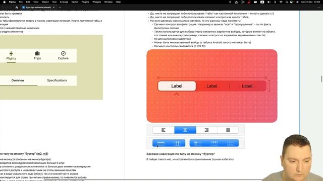Choose justify text segment icon
Screen dimensions: 323x181
tap(228, 130)
